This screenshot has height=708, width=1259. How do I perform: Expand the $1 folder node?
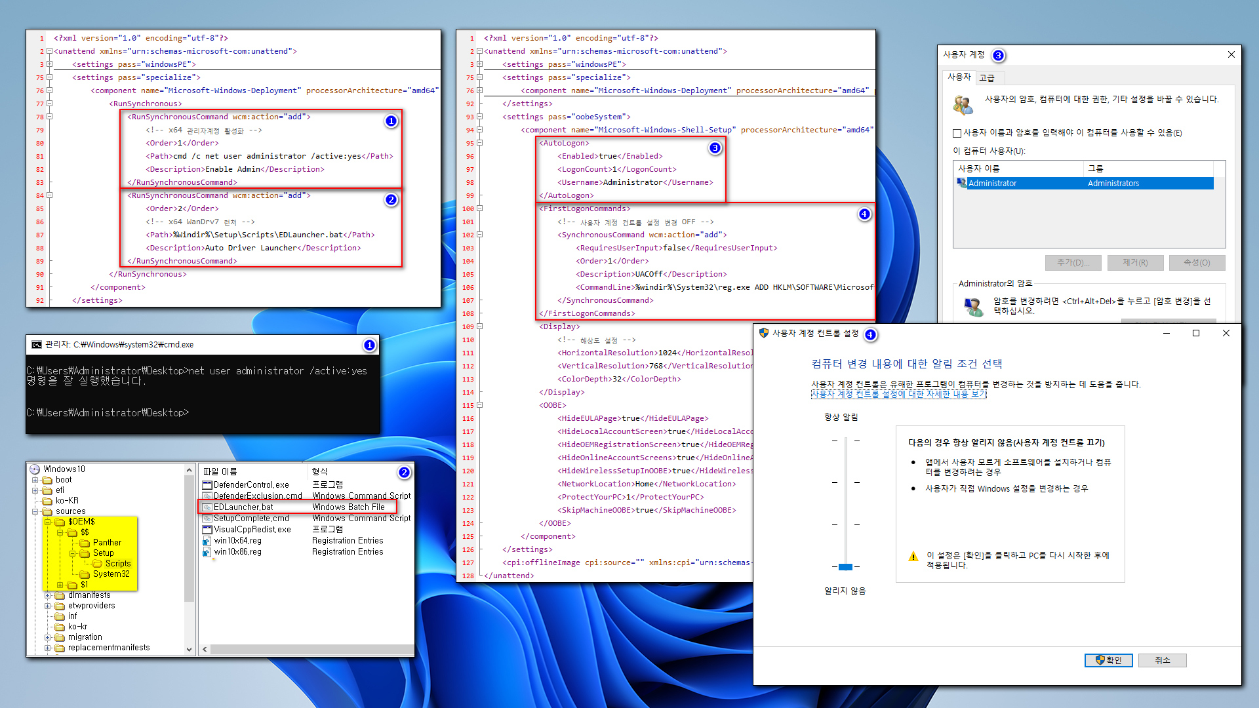(x=60, y=585)
